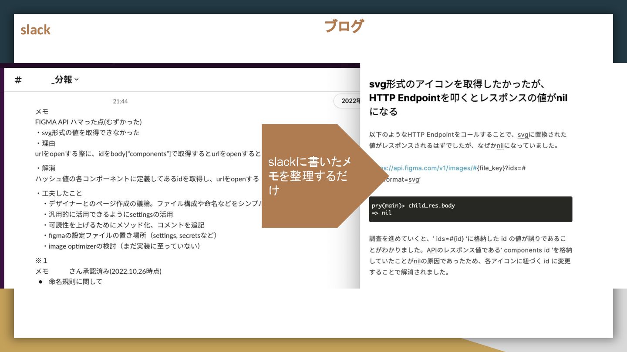This screenshot has width=627, height=352.
Task: Click '可読性を上げるためにメソッド化、コメントを追記' line
Action: pos(123,225)
